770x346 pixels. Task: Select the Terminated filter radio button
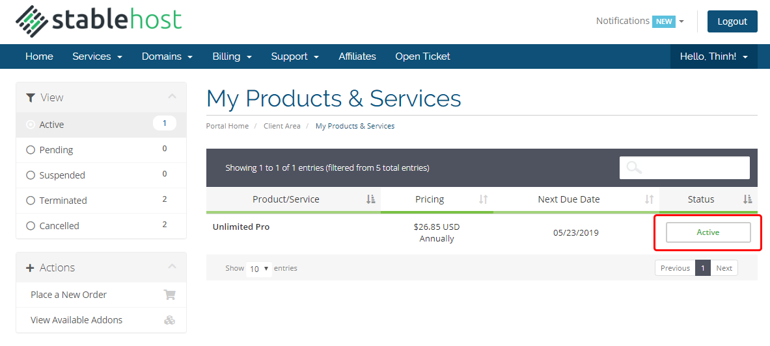[x=31, y=201]
